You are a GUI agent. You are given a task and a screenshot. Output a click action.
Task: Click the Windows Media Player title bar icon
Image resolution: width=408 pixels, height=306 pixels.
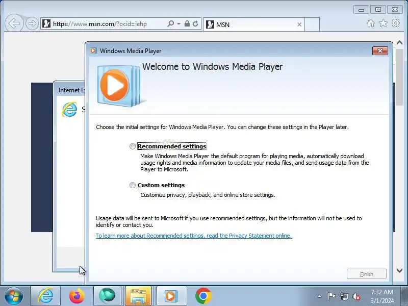tap(93, 50)
